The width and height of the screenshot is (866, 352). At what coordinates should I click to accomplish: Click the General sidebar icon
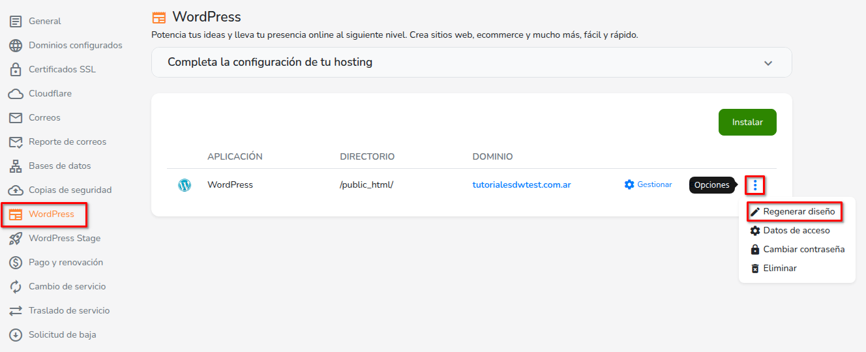point(16,22)
